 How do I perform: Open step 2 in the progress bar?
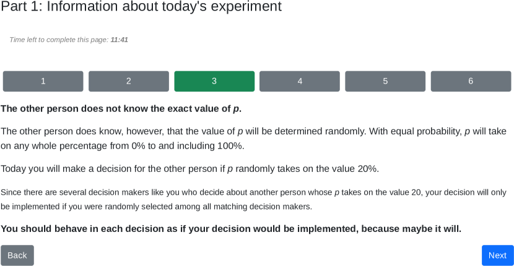(x=128, y=81)
